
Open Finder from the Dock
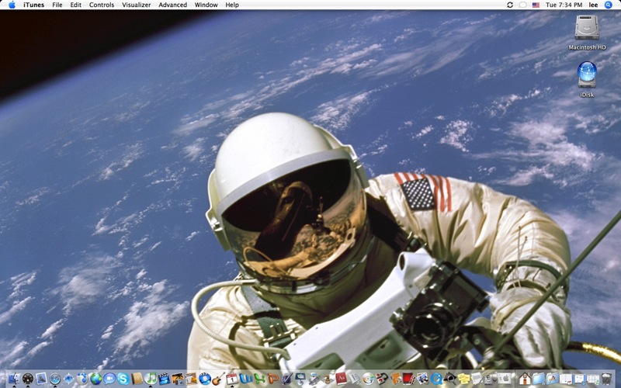[14, 379]
